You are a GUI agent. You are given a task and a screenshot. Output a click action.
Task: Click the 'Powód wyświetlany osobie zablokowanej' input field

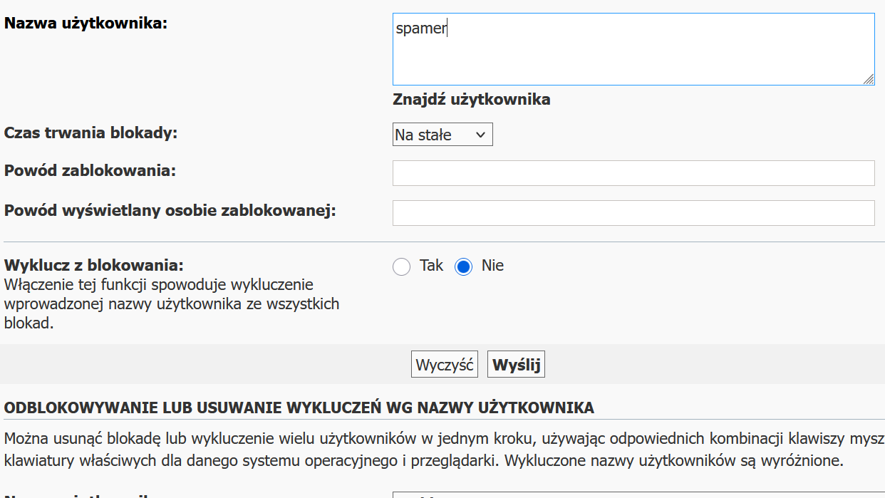[x=633, y=213]
